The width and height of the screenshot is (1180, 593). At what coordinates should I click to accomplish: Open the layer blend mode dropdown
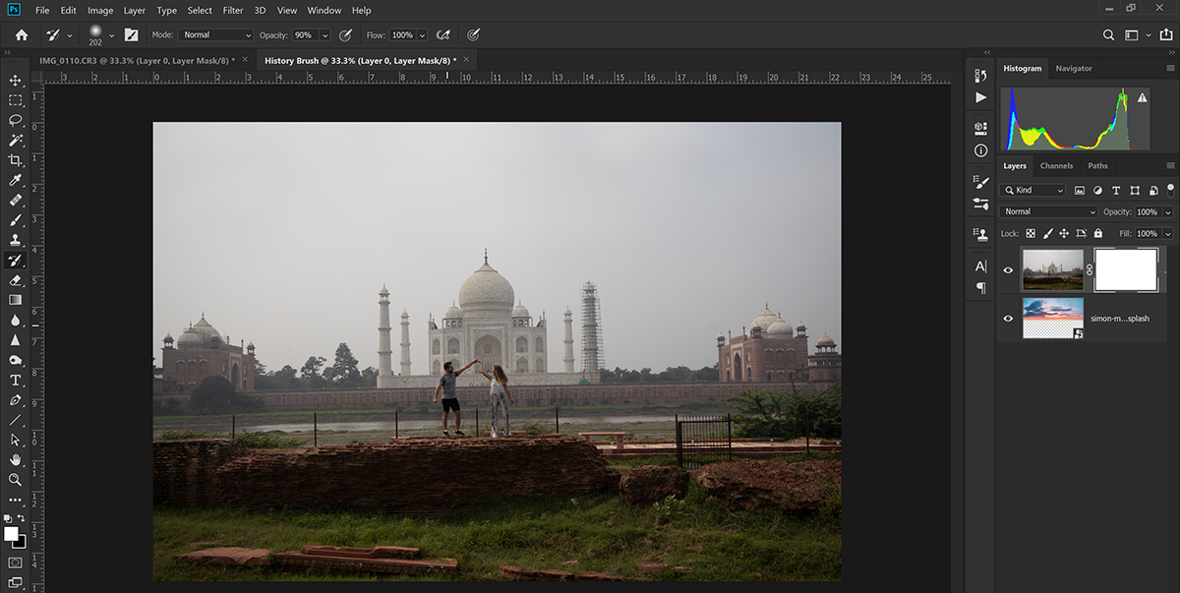tap(1048, 211)
